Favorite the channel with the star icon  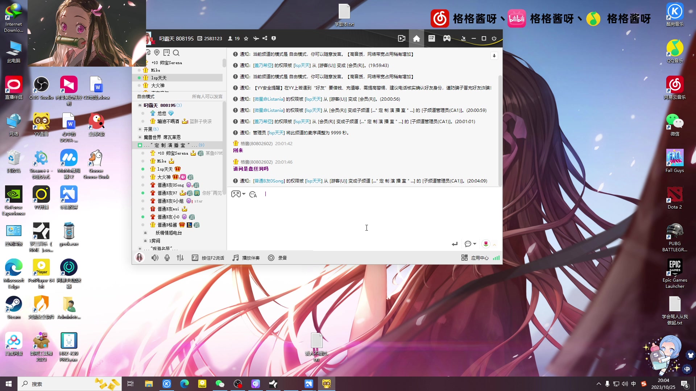pos(246,38)
